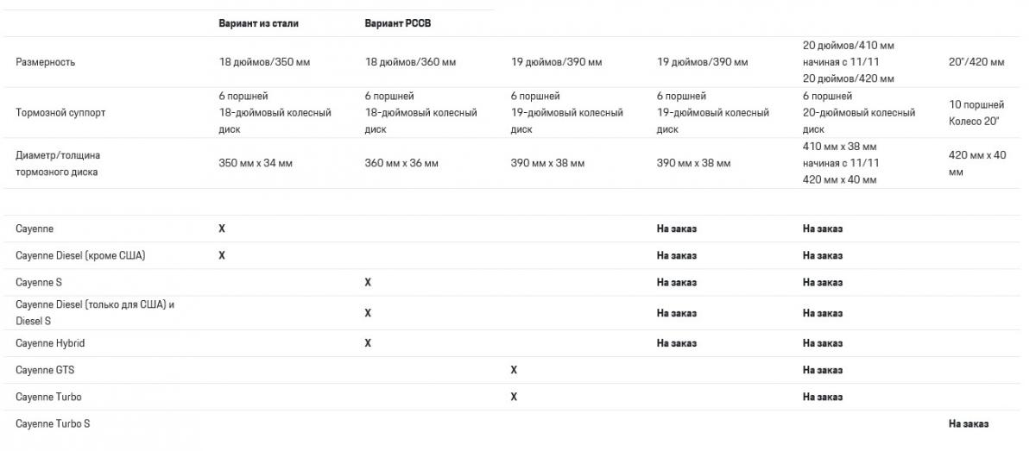Click the "Вариант PCCB" column header
The width and height of the screenshot is (1036, 451).
coord(397,23)
